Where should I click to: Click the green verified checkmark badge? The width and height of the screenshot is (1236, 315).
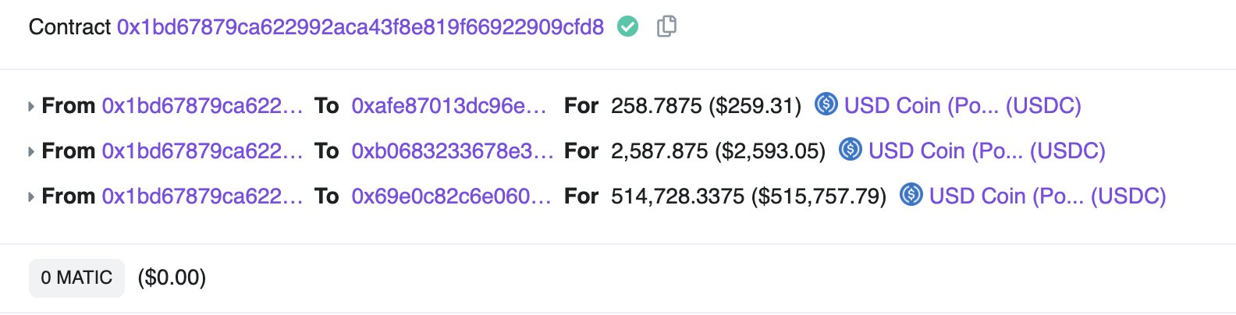point(627,27)
